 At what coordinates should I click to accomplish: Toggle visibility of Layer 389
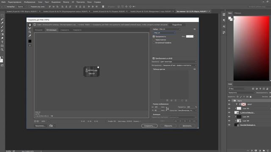click(x=229, y=117)
